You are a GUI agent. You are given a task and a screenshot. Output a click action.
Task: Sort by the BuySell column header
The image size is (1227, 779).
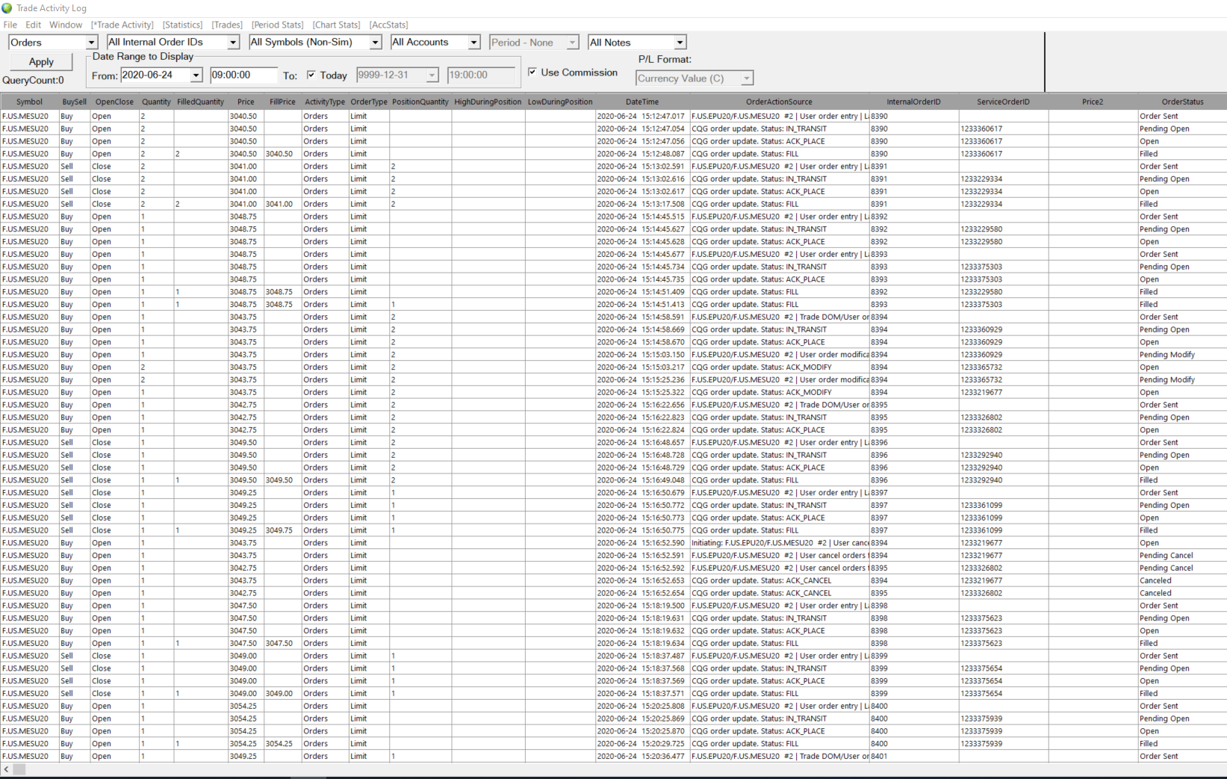(75, 102)
